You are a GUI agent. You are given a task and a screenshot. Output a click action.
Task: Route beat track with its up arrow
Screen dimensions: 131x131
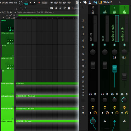pyautogui.click(x=105, y=121)
